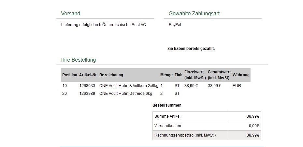Click the Versand section heading
Viewport: 303px width, 147px height.
point(70,14)
